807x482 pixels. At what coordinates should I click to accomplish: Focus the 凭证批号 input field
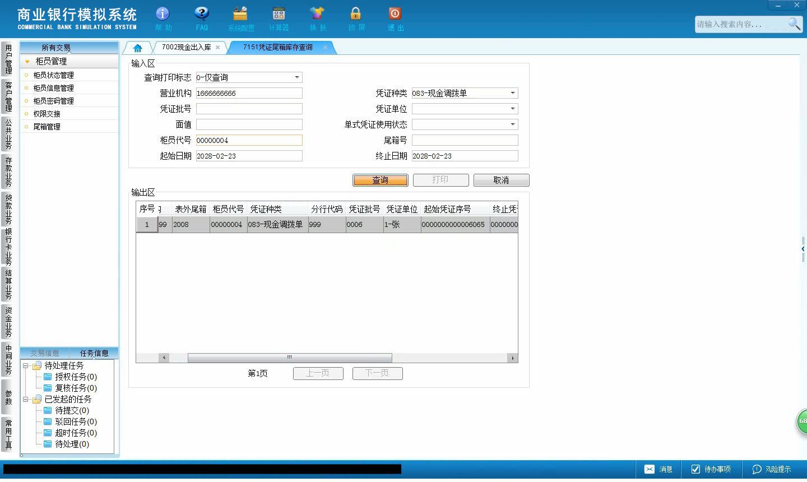249,109
